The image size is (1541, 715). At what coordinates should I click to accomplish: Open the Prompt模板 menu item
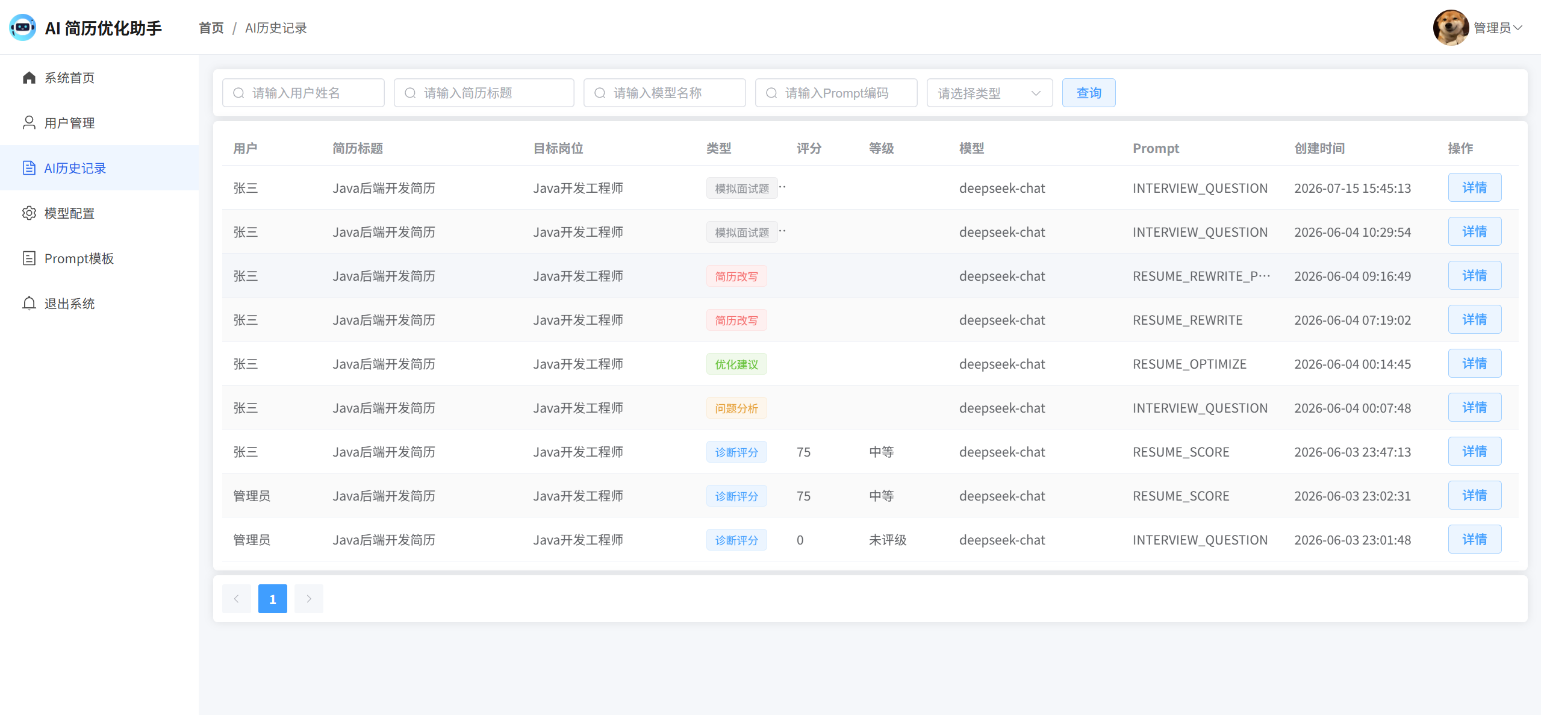coord(99,258)
